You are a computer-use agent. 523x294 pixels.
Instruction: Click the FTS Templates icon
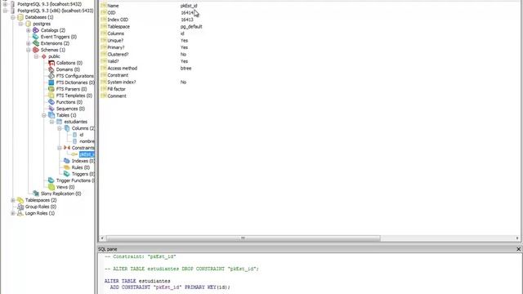[x=51, y=96]
